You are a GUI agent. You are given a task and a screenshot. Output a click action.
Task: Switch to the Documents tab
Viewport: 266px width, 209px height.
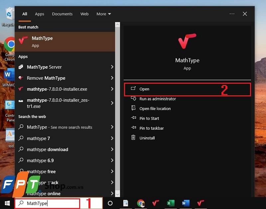[x=62, y=14]
